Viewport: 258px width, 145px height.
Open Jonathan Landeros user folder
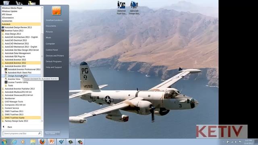point(54,20)
